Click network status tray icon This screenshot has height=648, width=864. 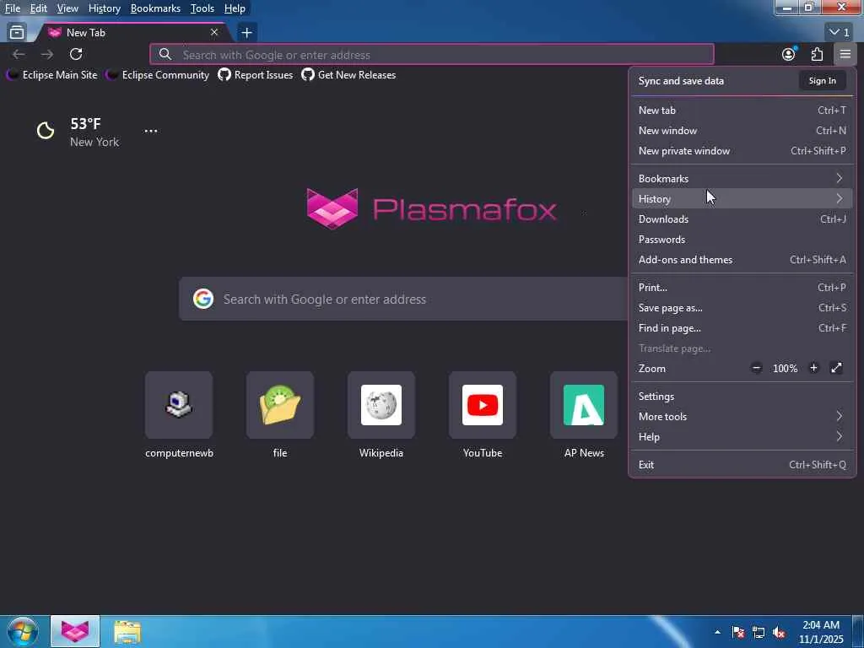pyautogui.click(x=759, y=632)
